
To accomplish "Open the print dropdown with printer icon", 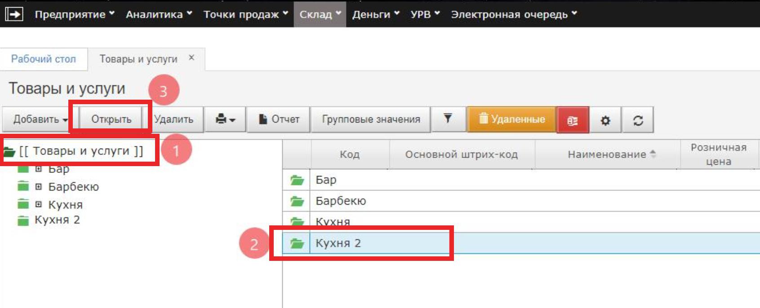I will coord(225,119).
